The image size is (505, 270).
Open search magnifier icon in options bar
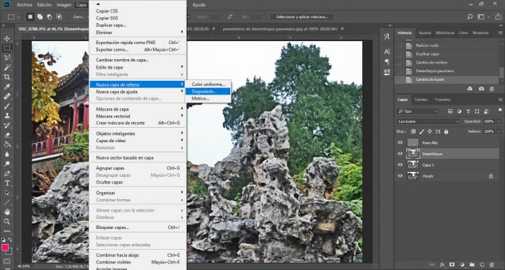pos(470,17)
